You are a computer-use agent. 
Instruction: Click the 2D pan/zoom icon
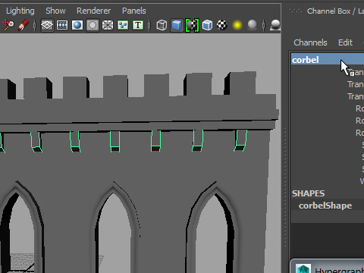pos(8,25)
